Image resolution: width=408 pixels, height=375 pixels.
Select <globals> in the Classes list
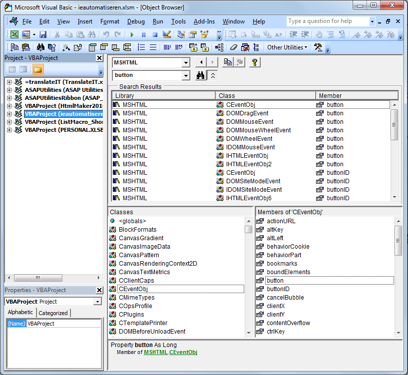point(132,221)
